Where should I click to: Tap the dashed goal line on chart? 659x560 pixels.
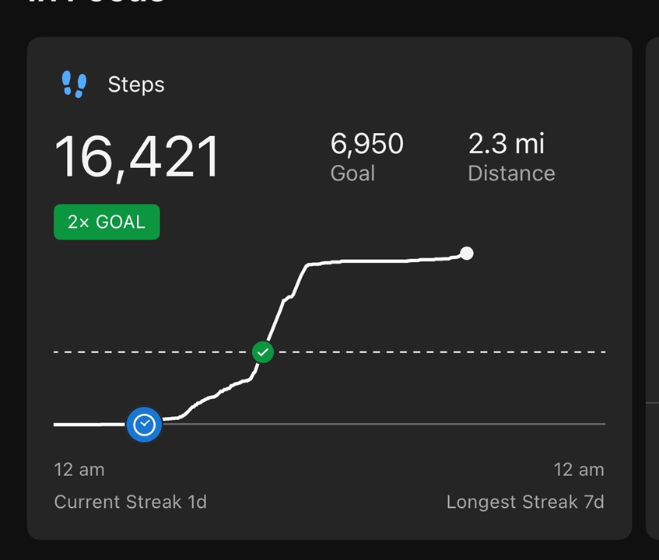click(441, 352)
